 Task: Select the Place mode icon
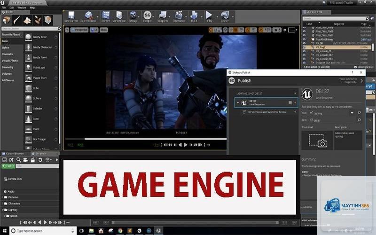click(7, 20)
